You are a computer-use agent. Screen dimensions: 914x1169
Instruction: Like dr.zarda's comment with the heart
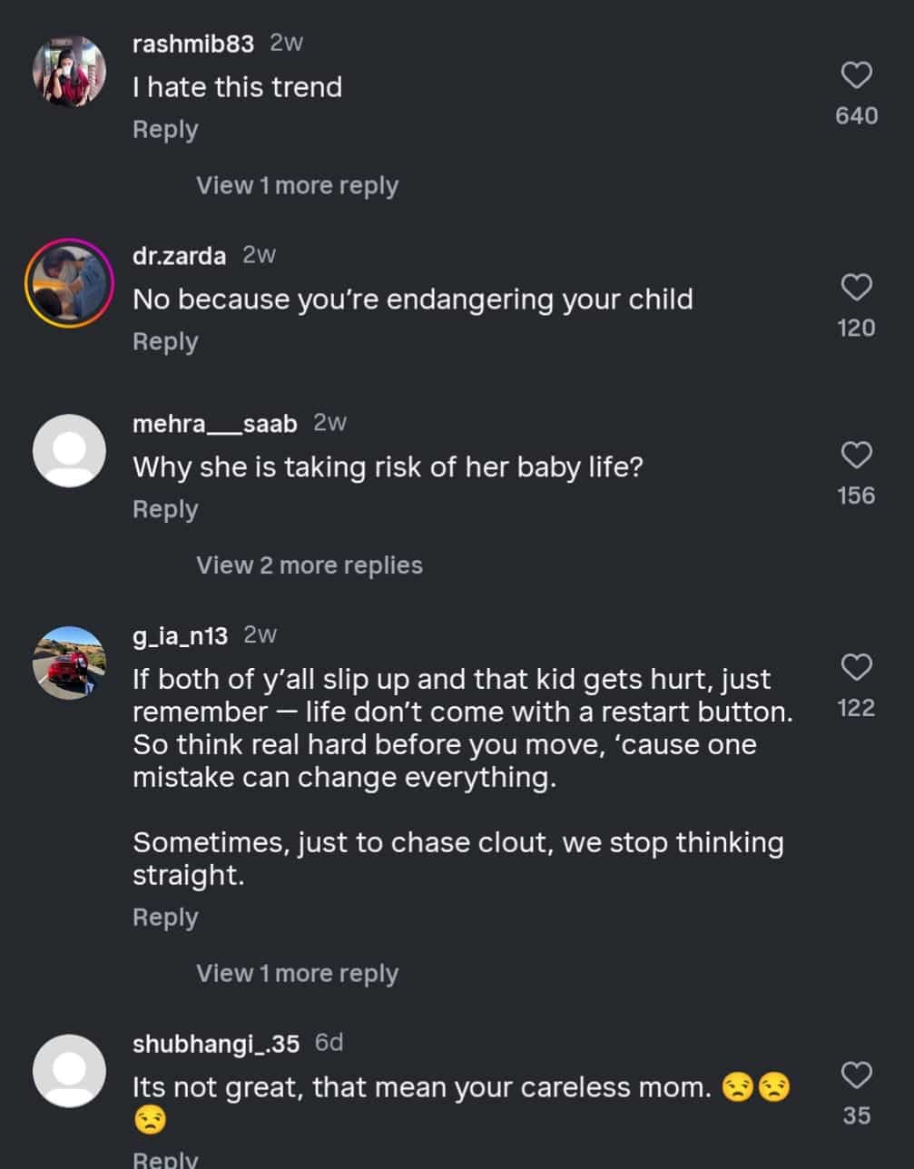[x=856, y=288]
